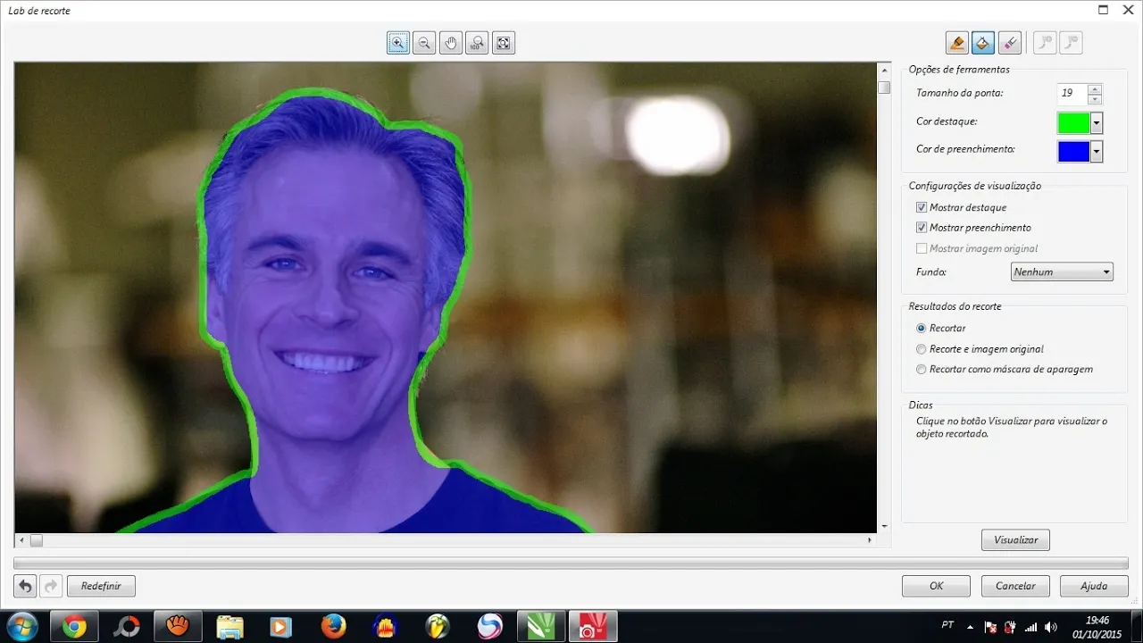Click the Cancelar button
This screenshot has height=643, width=1143.
[x=1015, y=586]
